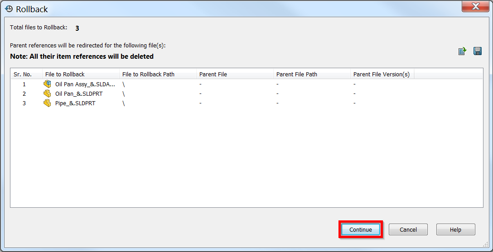Click Parent File Version(s) column header
This screenshot has height=252, width=493.
(x=382, y=74)
